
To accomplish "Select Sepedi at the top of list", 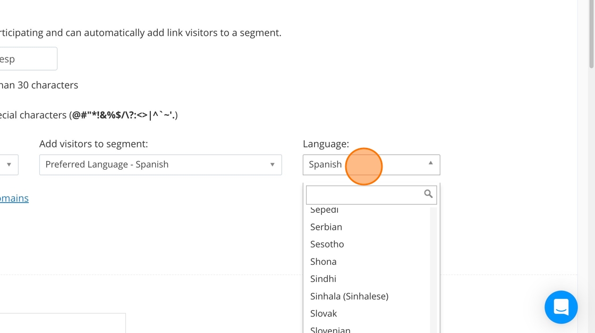I will pyautogui.click(x=325, y=210).
